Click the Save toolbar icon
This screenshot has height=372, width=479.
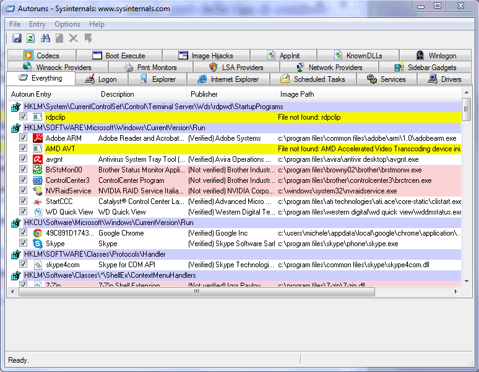click(17, 38)
